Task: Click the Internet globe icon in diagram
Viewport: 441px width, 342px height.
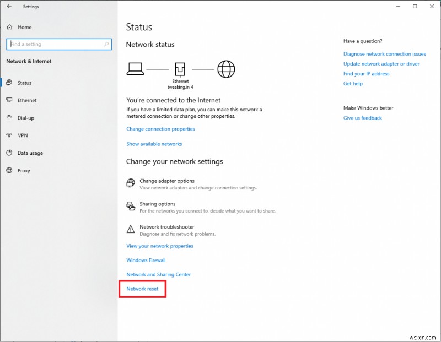Action: tap(226, 69)
